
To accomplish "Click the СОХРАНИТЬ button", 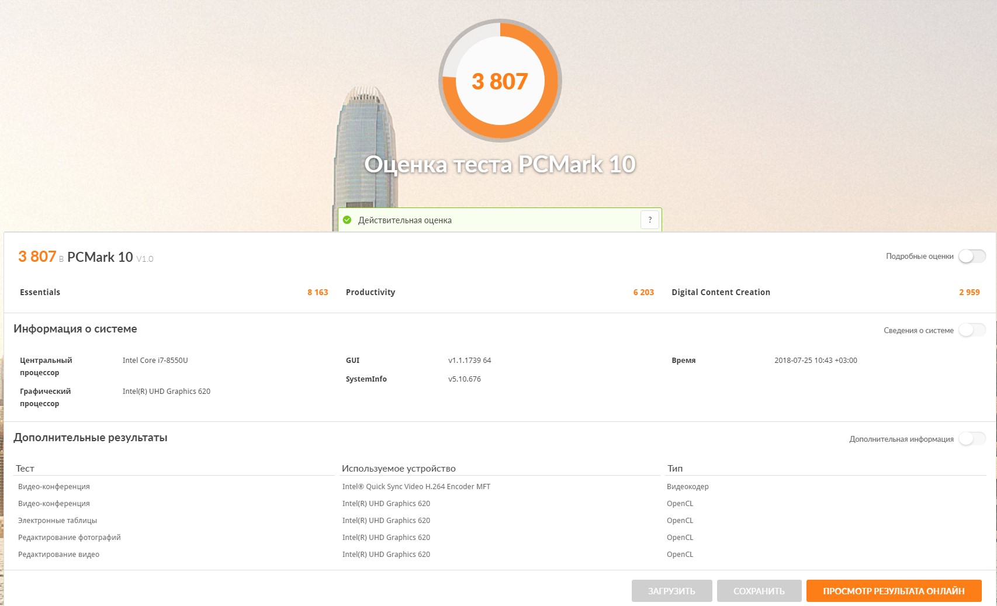I will point(759,591).
